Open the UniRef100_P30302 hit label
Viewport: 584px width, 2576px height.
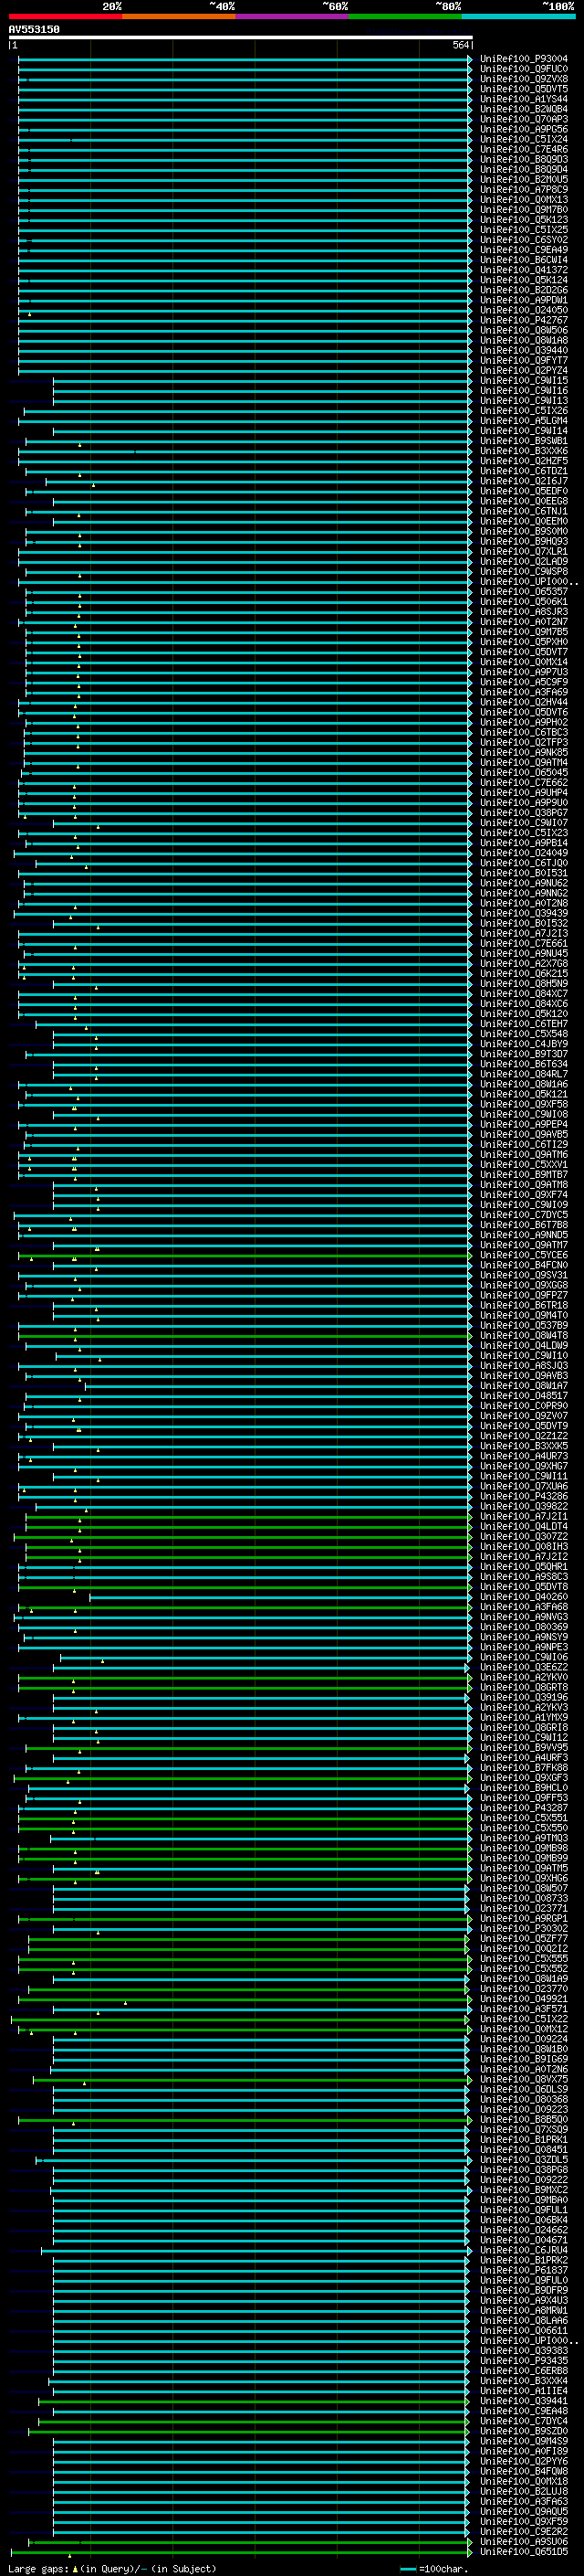[524, 1928]
